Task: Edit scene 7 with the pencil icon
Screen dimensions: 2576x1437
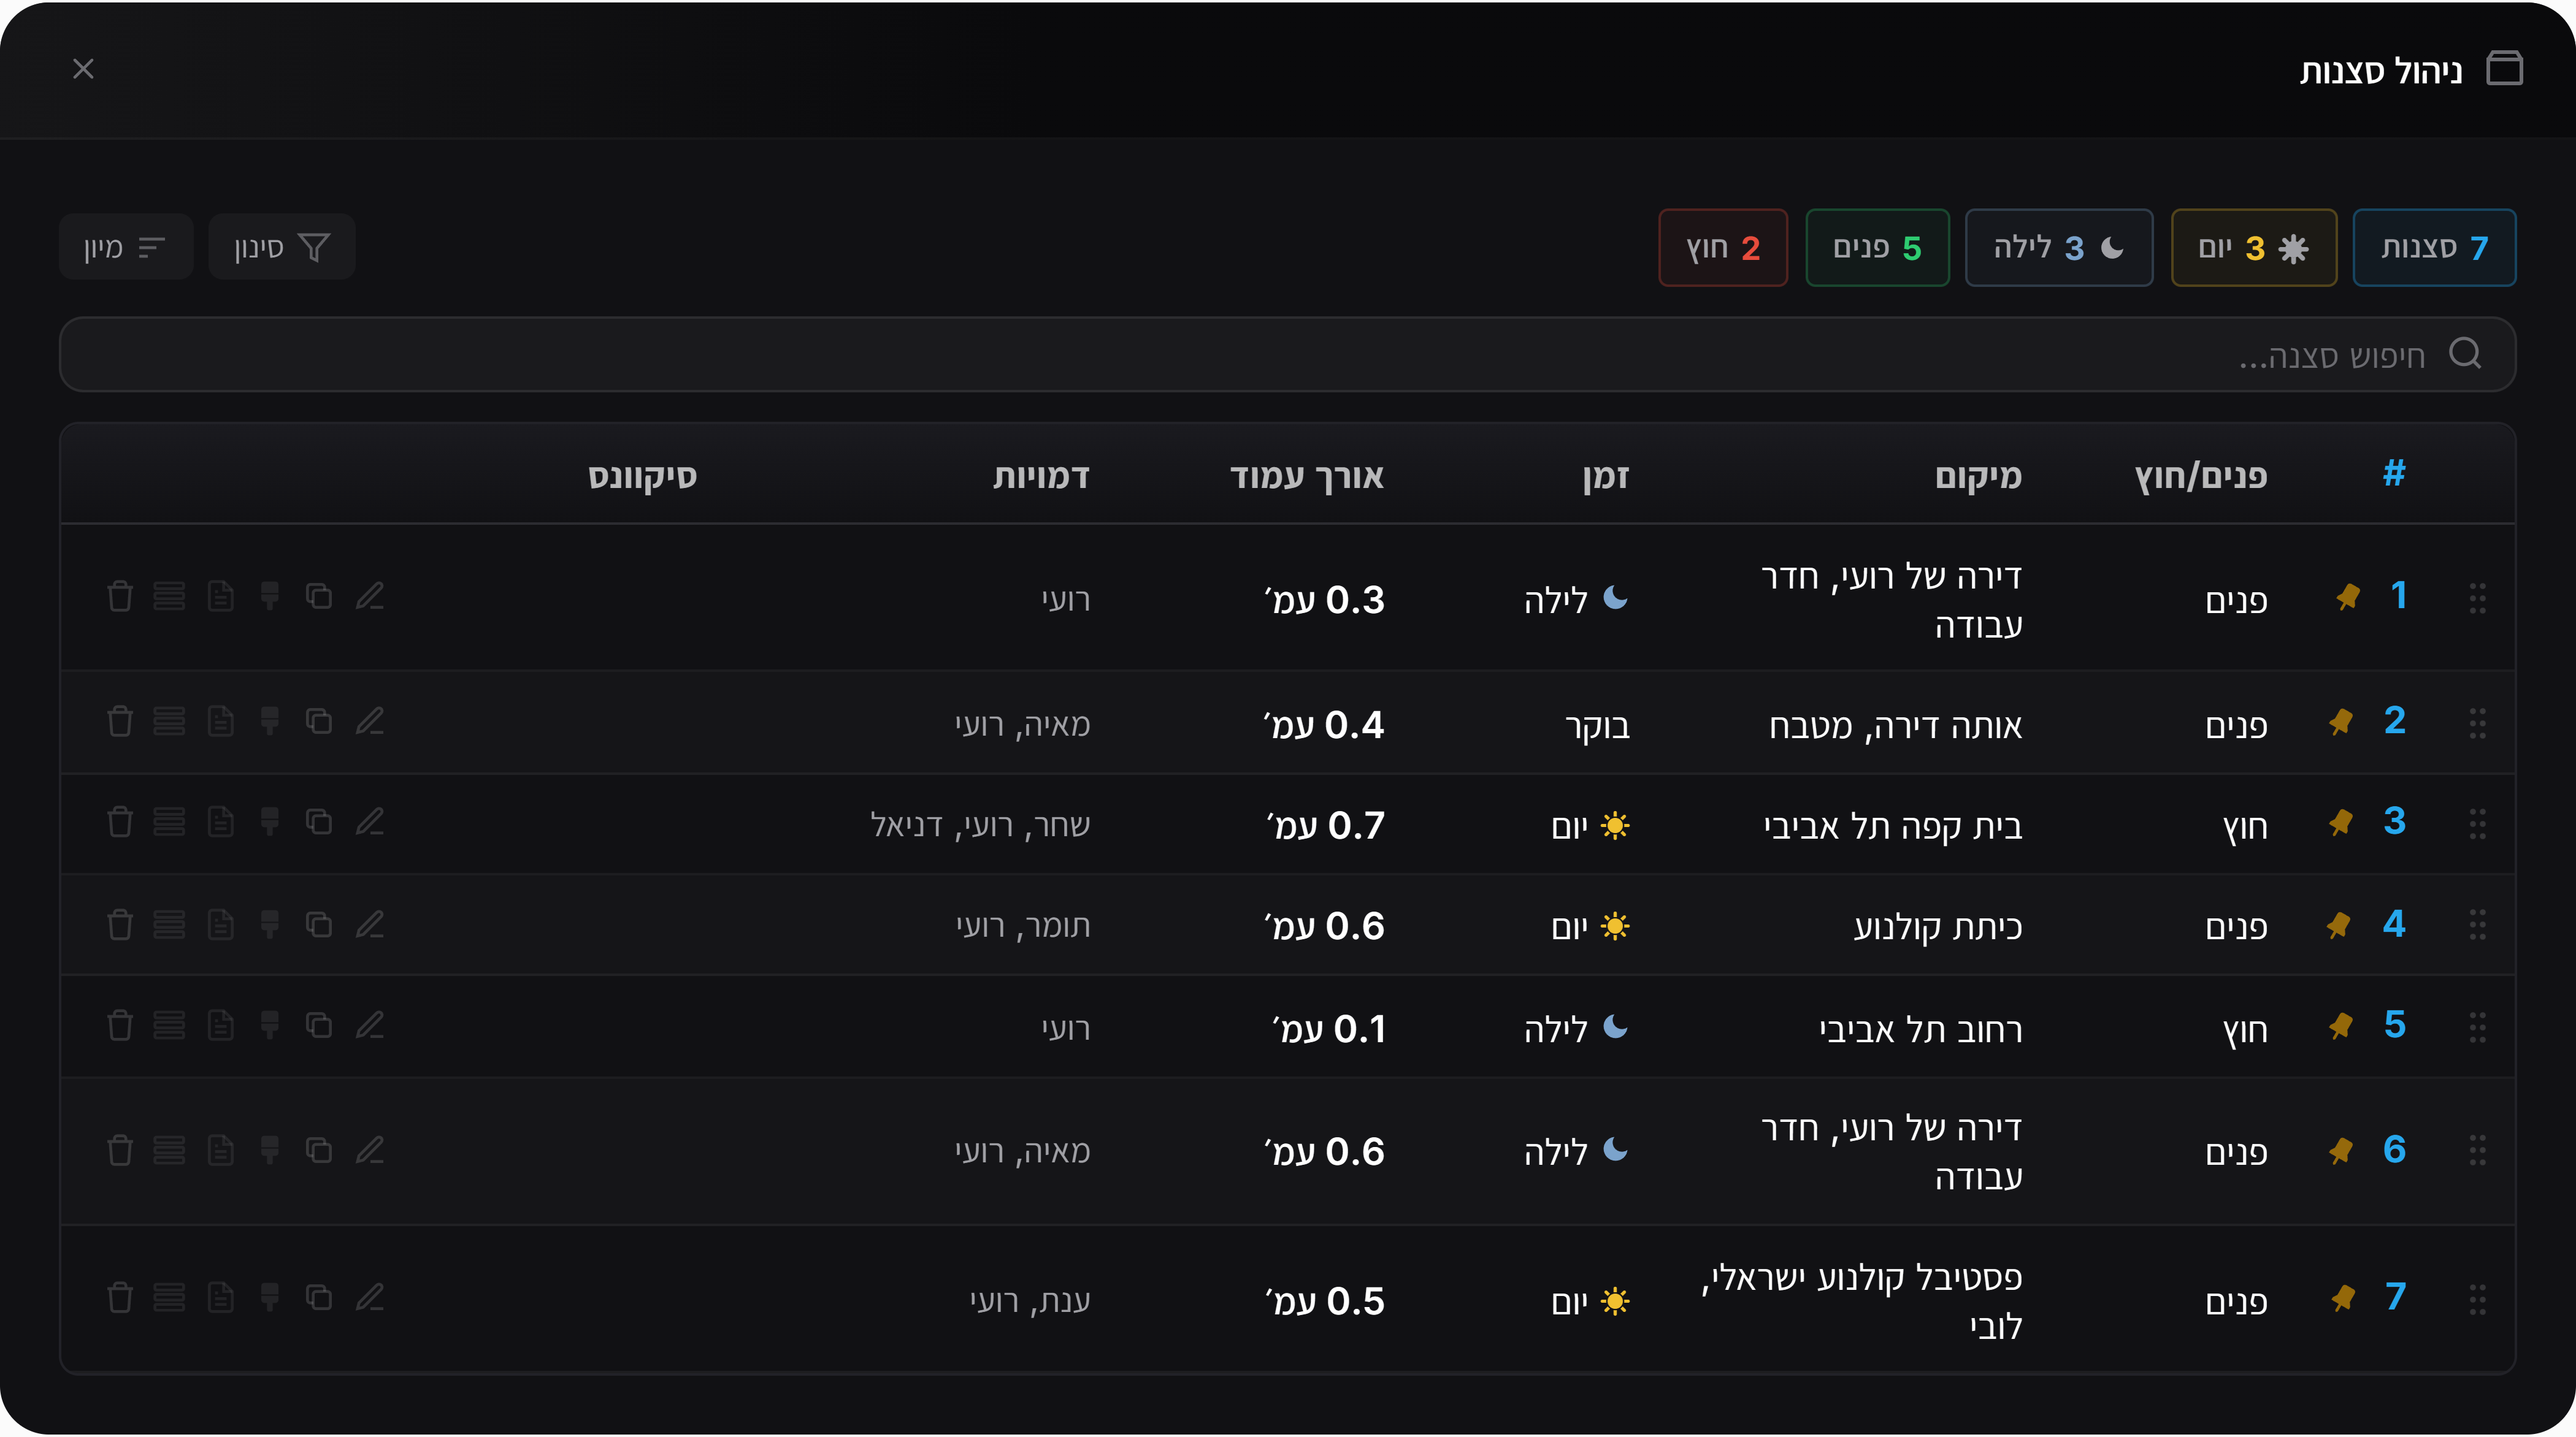Action: pyautogui.click(x=370, y=1298)
